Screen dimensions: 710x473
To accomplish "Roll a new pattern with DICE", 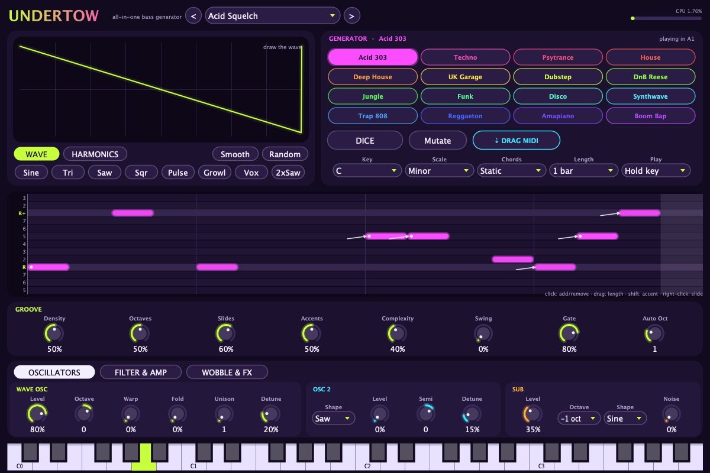I will tap(365, 141).
